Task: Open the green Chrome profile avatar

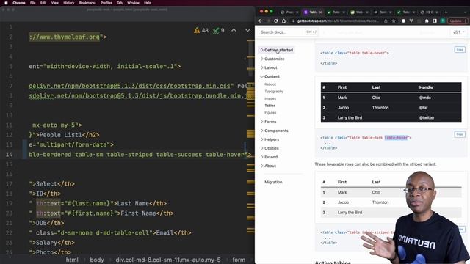Action: pos(442,21)
